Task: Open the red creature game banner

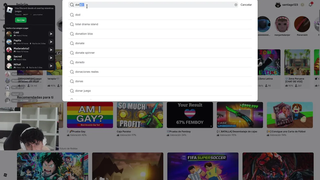Action: (x=278, y=166)
